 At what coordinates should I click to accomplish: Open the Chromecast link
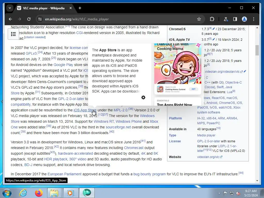tap(134, 148)
